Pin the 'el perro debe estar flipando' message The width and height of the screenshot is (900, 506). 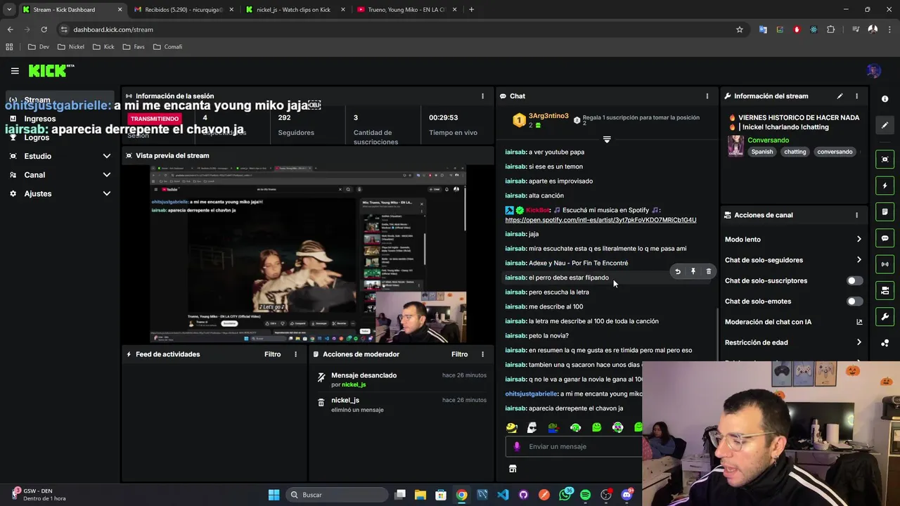coord(693,271)
